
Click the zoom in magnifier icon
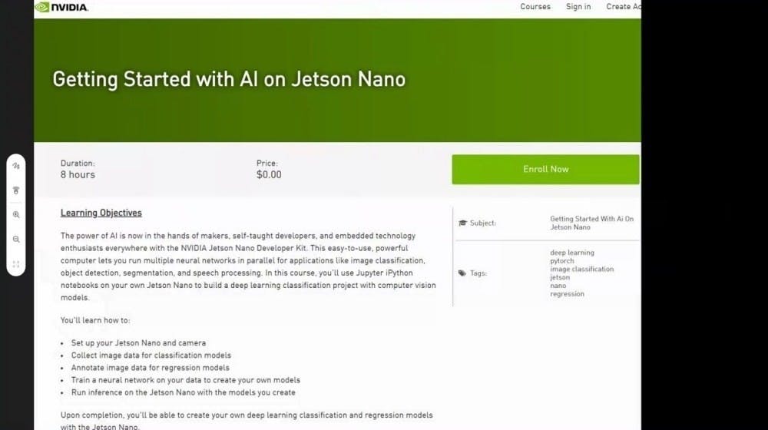pos(16,215)
